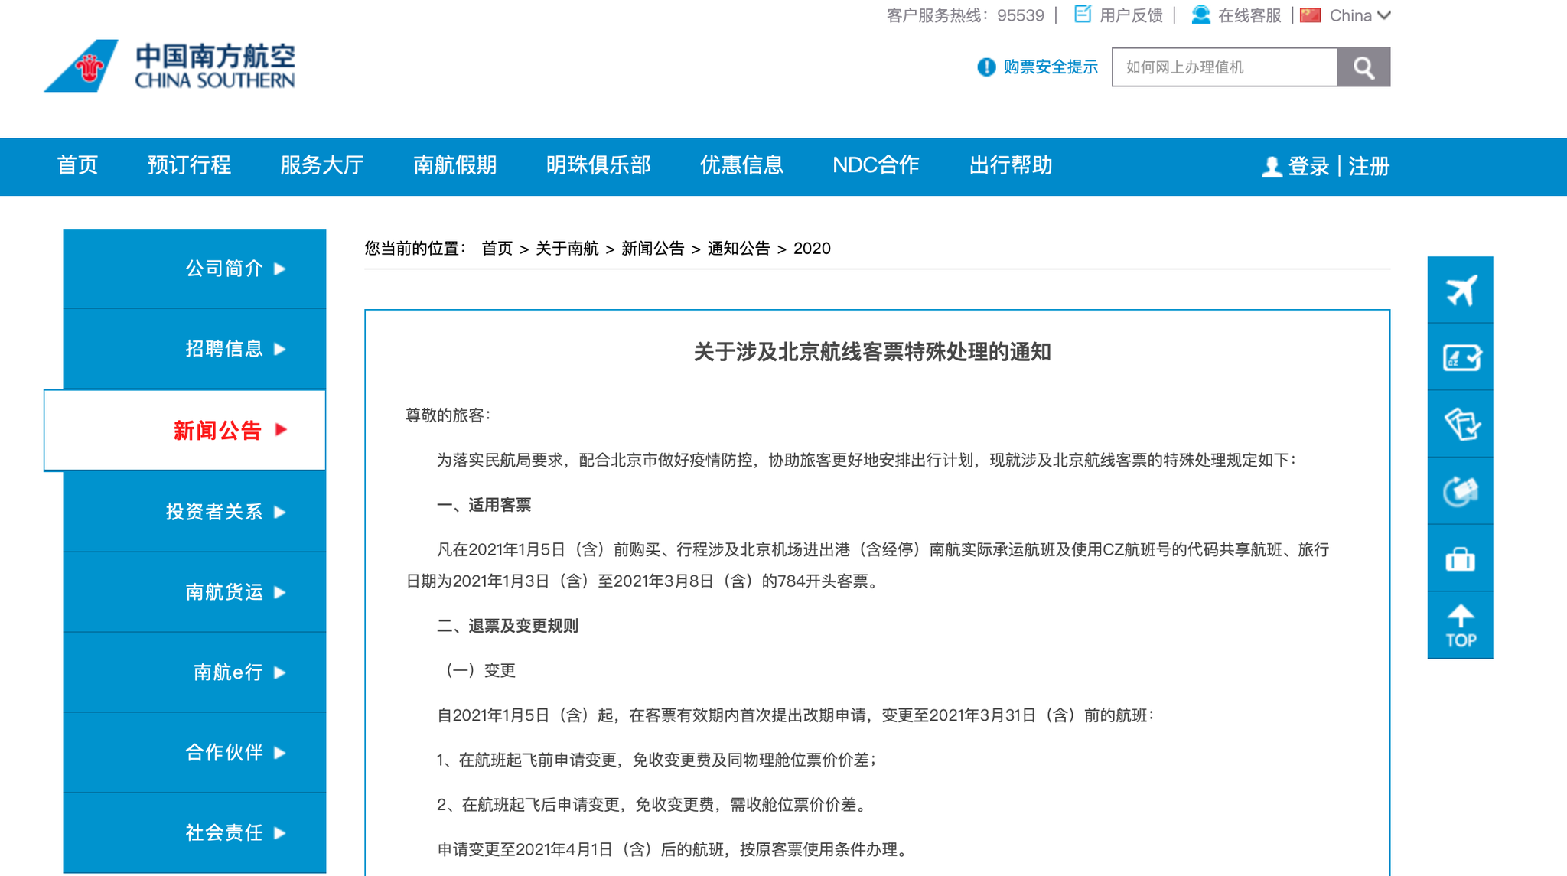Open online customer service chat icon
The image size is (1567, 876).
[x=1201, y=15]
